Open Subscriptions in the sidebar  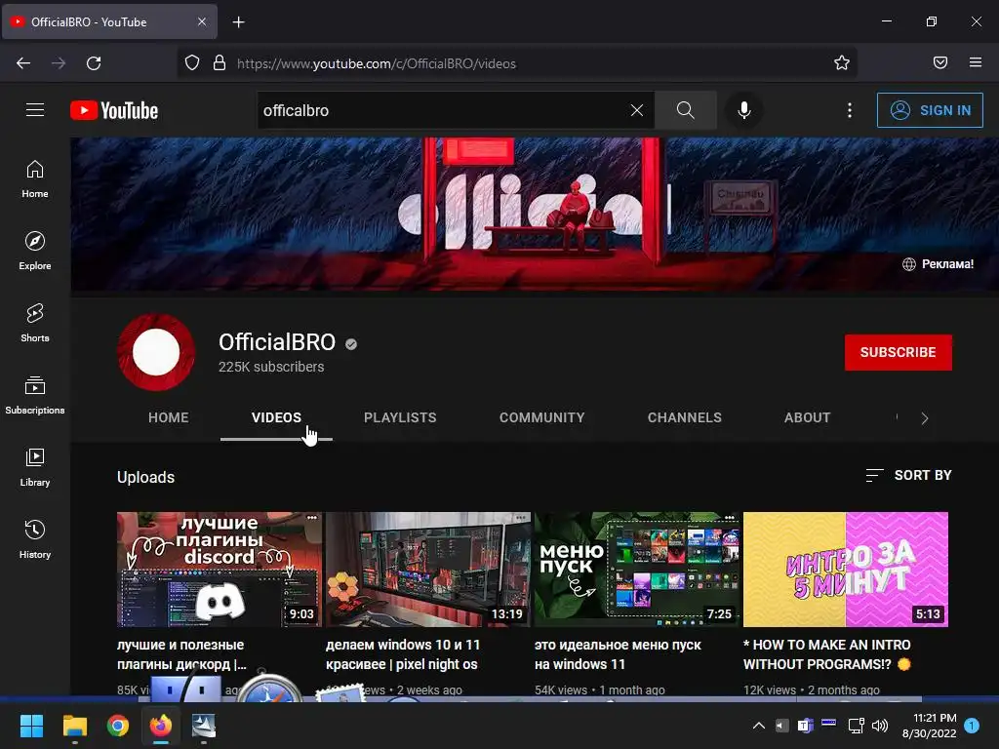pyautogui.click(x=35, y=396)
